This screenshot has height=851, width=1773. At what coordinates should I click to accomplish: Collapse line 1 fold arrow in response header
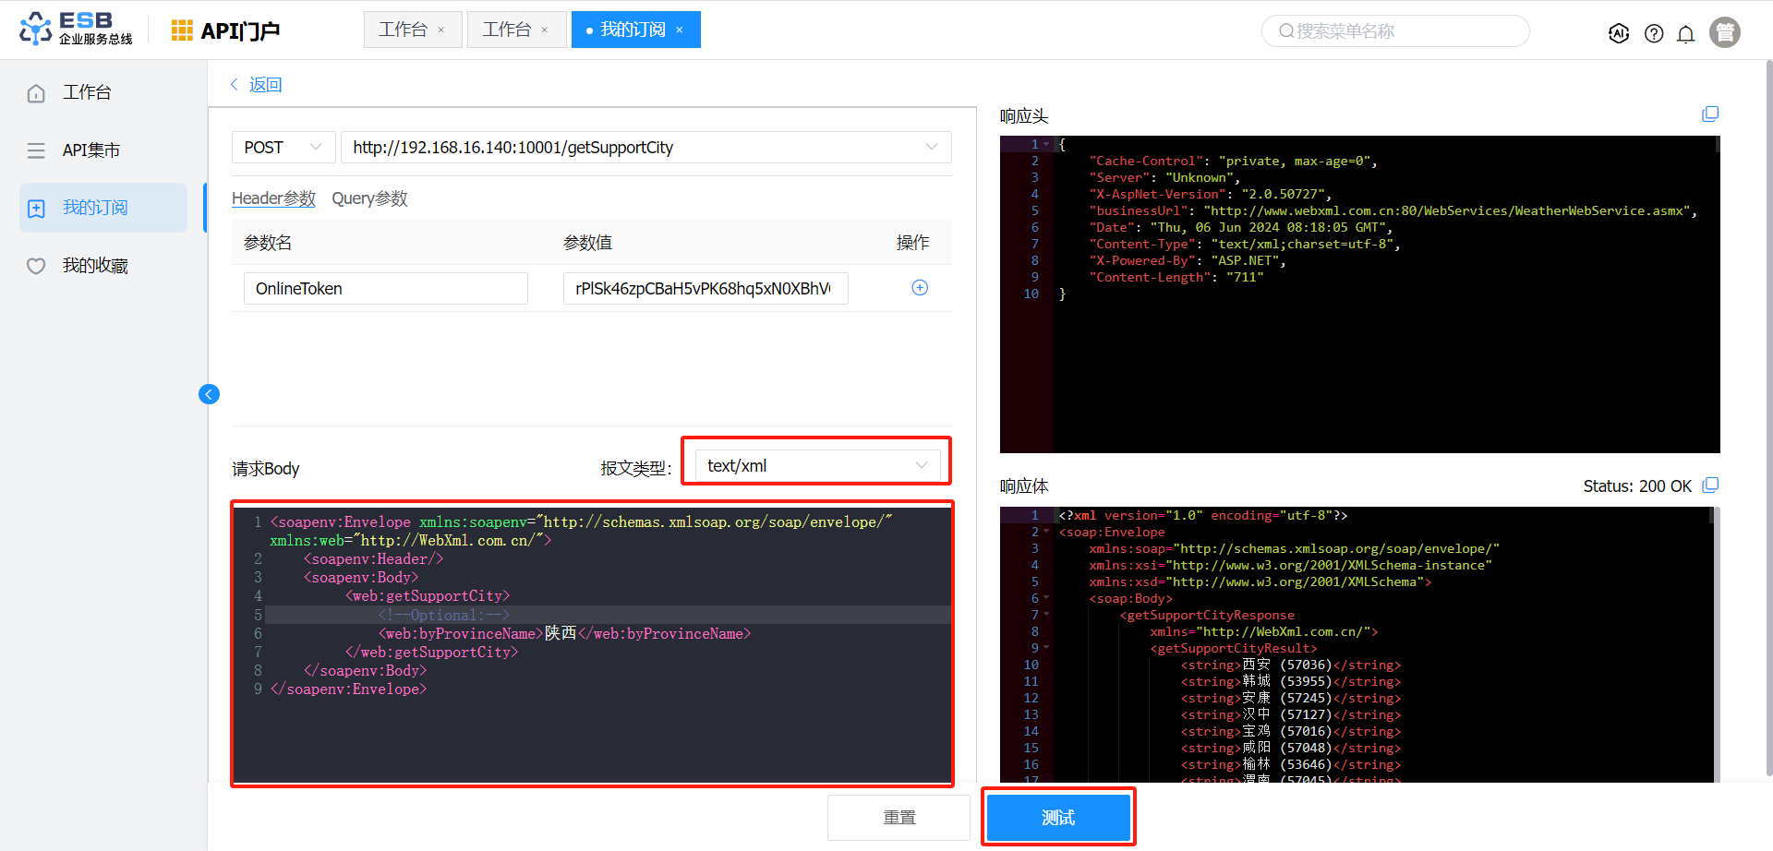pos(1046,145)
